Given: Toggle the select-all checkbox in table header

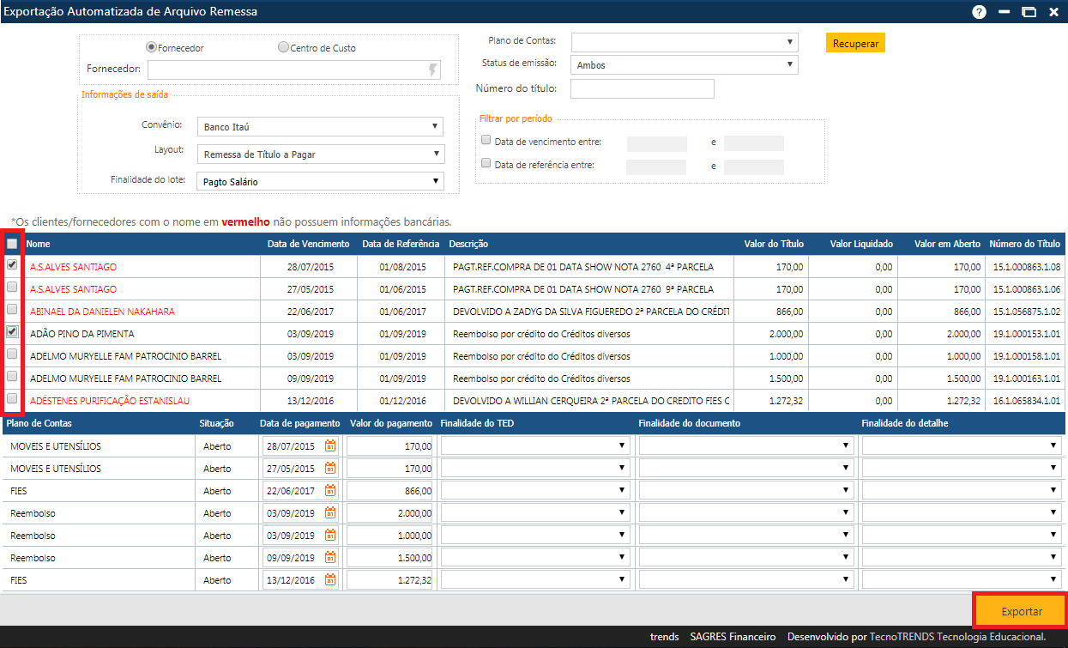Looking at the screenshot, I should 12,244.
